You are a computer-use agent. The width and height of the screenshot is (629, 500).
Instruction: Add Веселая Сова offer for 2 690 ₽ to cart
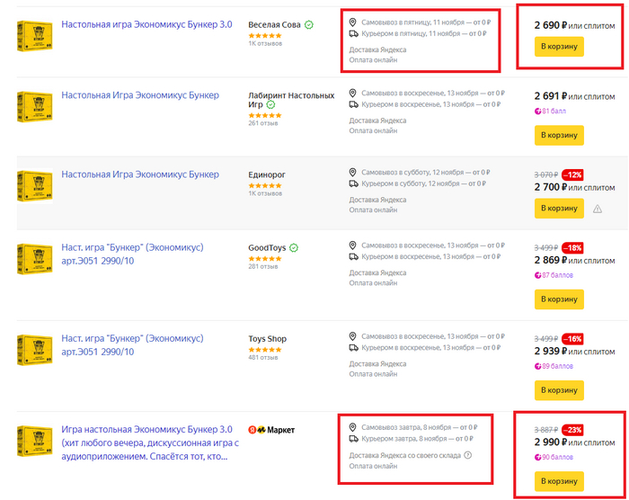coord(559,47)
